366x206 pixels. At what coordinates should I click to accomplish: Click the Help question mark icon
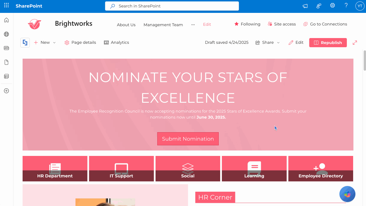(346, 6)
